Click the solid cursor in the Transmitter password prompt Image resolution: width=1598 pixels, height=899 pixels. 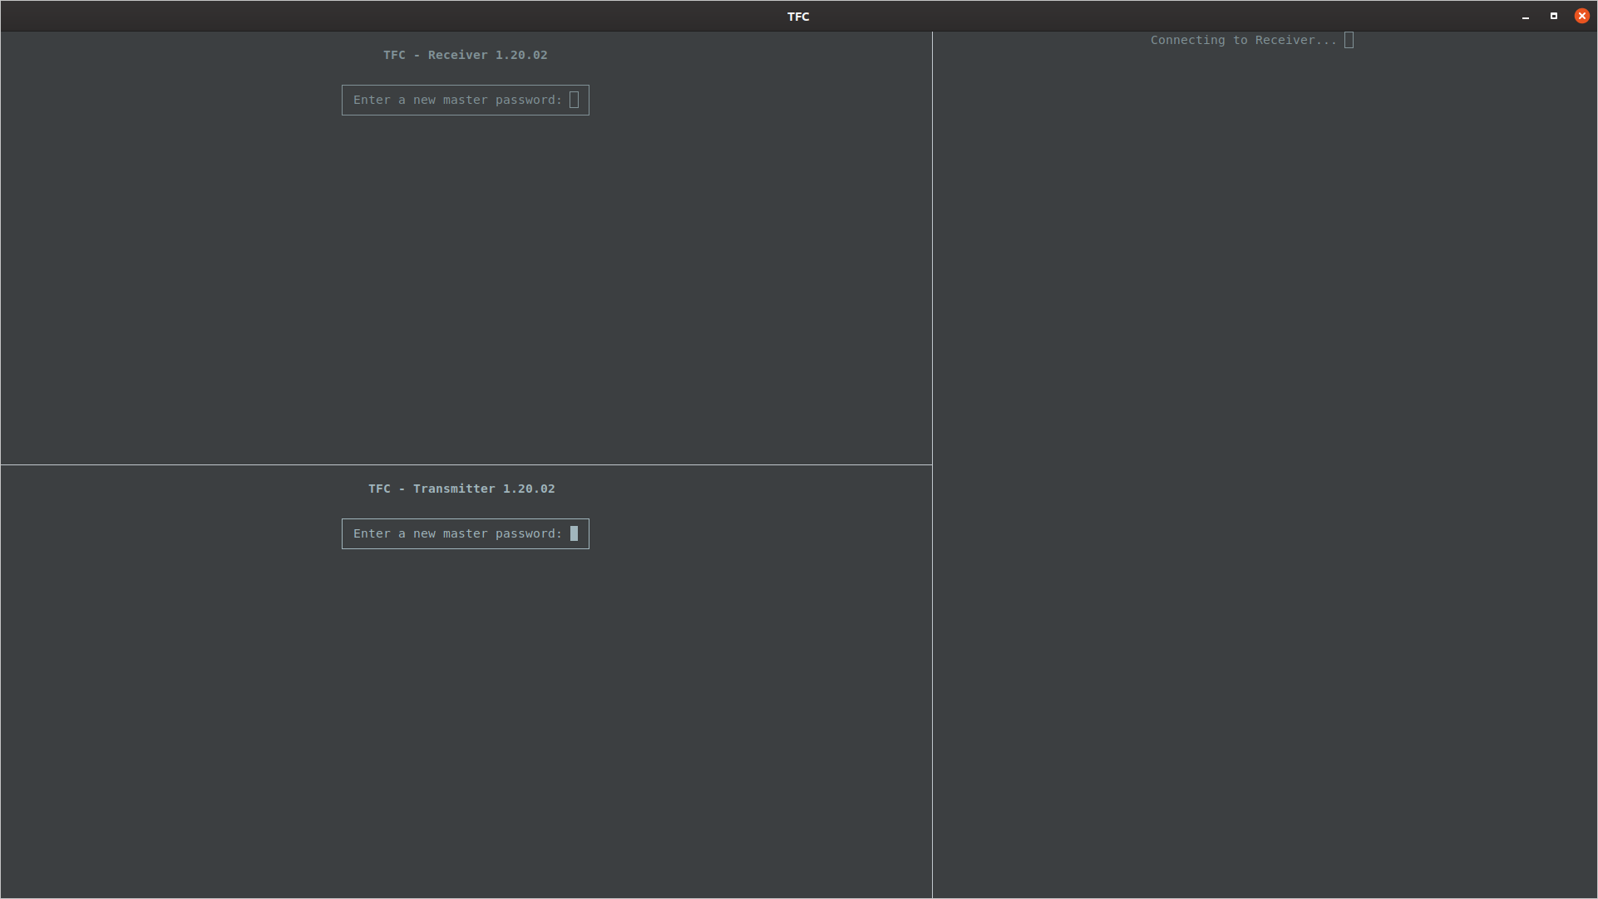point(574,533)
